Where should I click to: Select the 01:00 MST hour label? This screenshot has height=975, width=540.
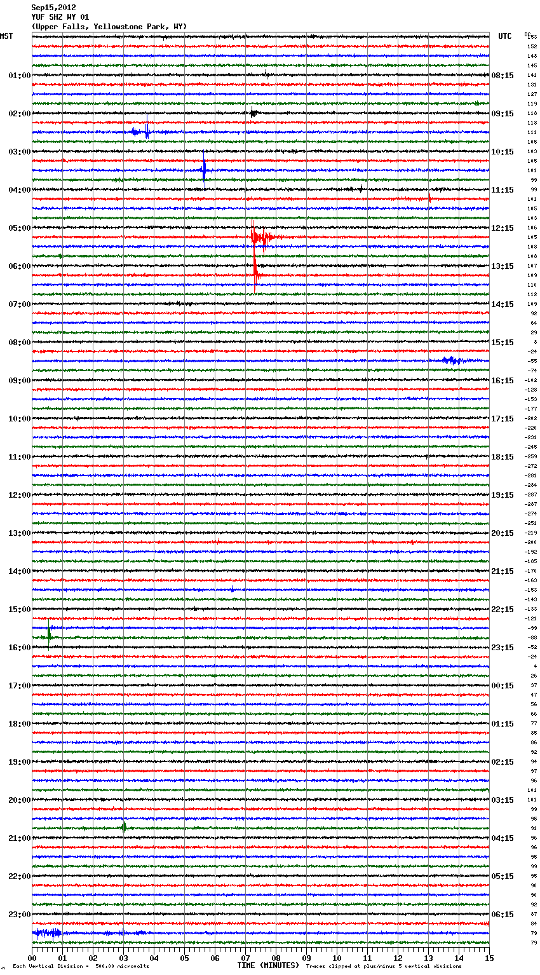tap(20, 76)
